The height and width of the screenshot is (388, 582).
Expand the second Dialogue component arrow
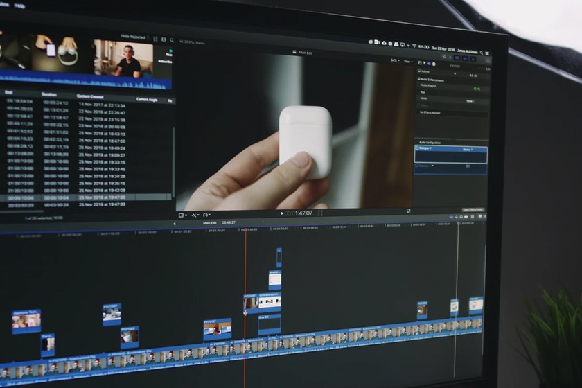pyautogui.click(x=433, y=166)
